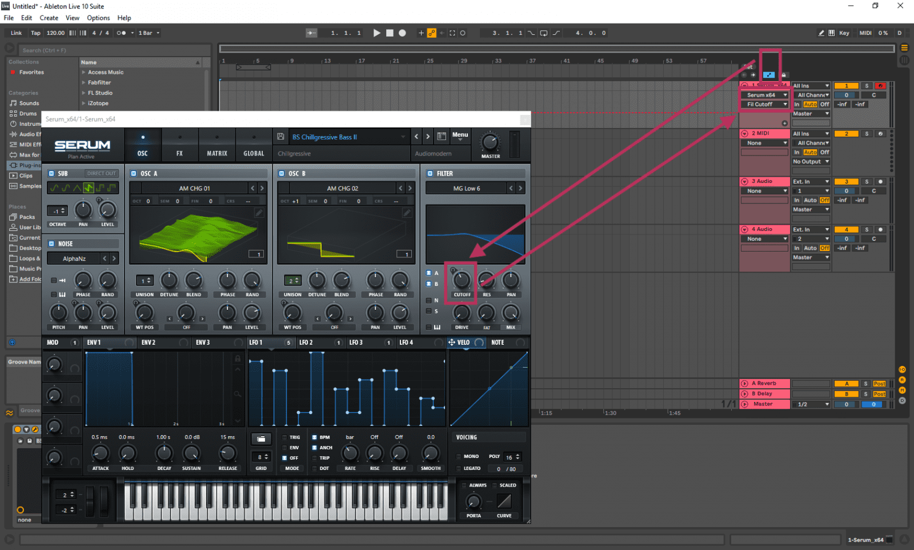
Task: Enable the SUB oscillator checkbox
Action: tap(51, 173)
